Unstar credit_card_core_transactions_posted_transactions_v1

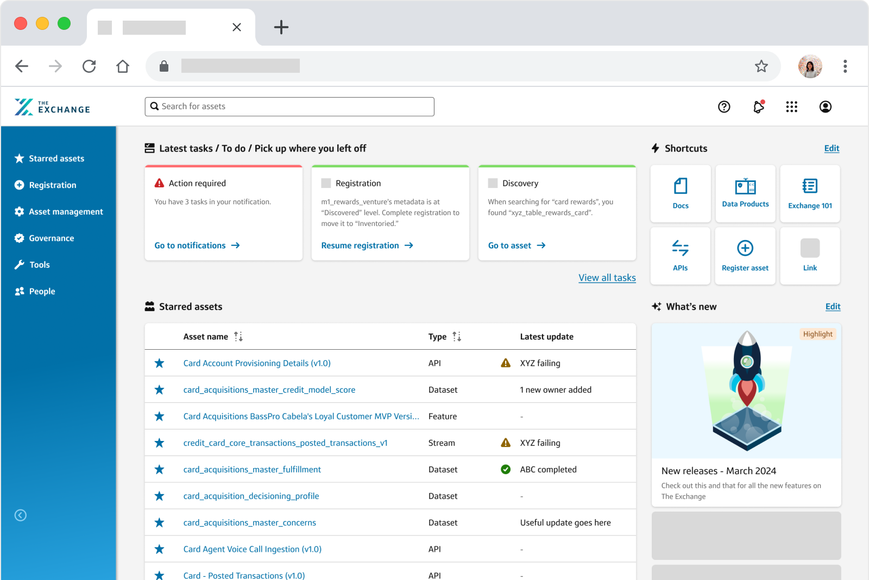pyautogui.click(x=159, y=443)
